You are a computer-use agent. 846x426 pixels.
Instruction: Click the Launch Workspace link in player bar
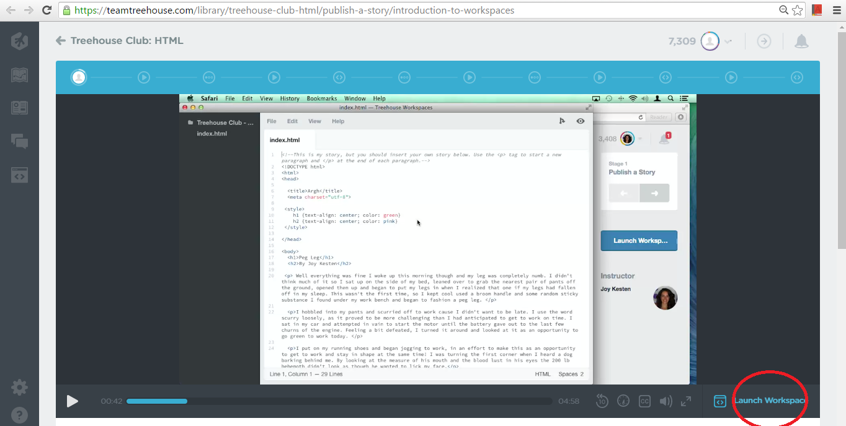coord(770,401)
